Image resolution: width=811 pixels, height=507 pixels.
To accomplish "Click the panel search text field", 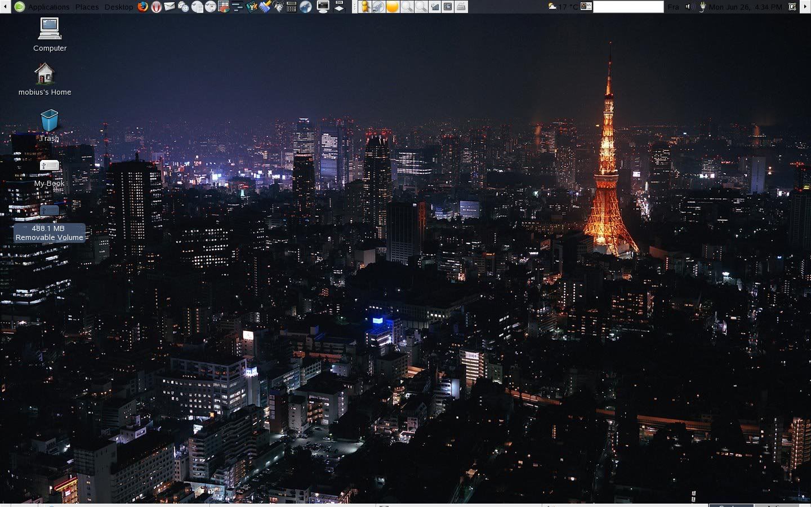I will [628, 7].
